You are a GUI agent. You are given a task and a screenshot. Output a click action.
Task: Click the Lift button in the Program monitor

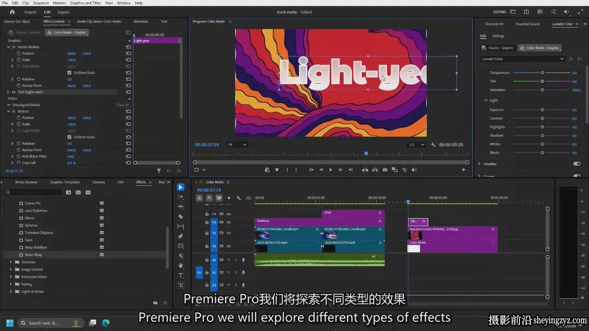click(x=365, y=170)
